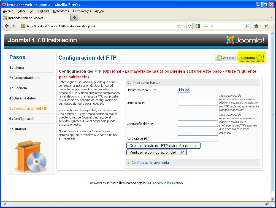Open the Joomla!® footer link
This screenshot has height=208, width=276.
(95, 183)
